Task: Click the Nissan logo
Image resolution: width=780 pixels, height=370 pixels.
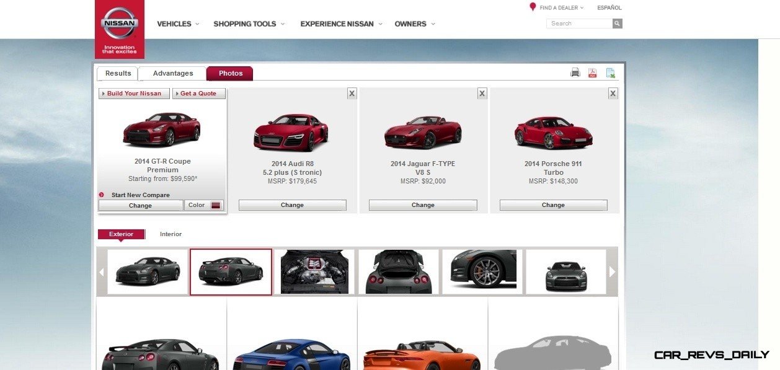Action: (x=120, y=29)
